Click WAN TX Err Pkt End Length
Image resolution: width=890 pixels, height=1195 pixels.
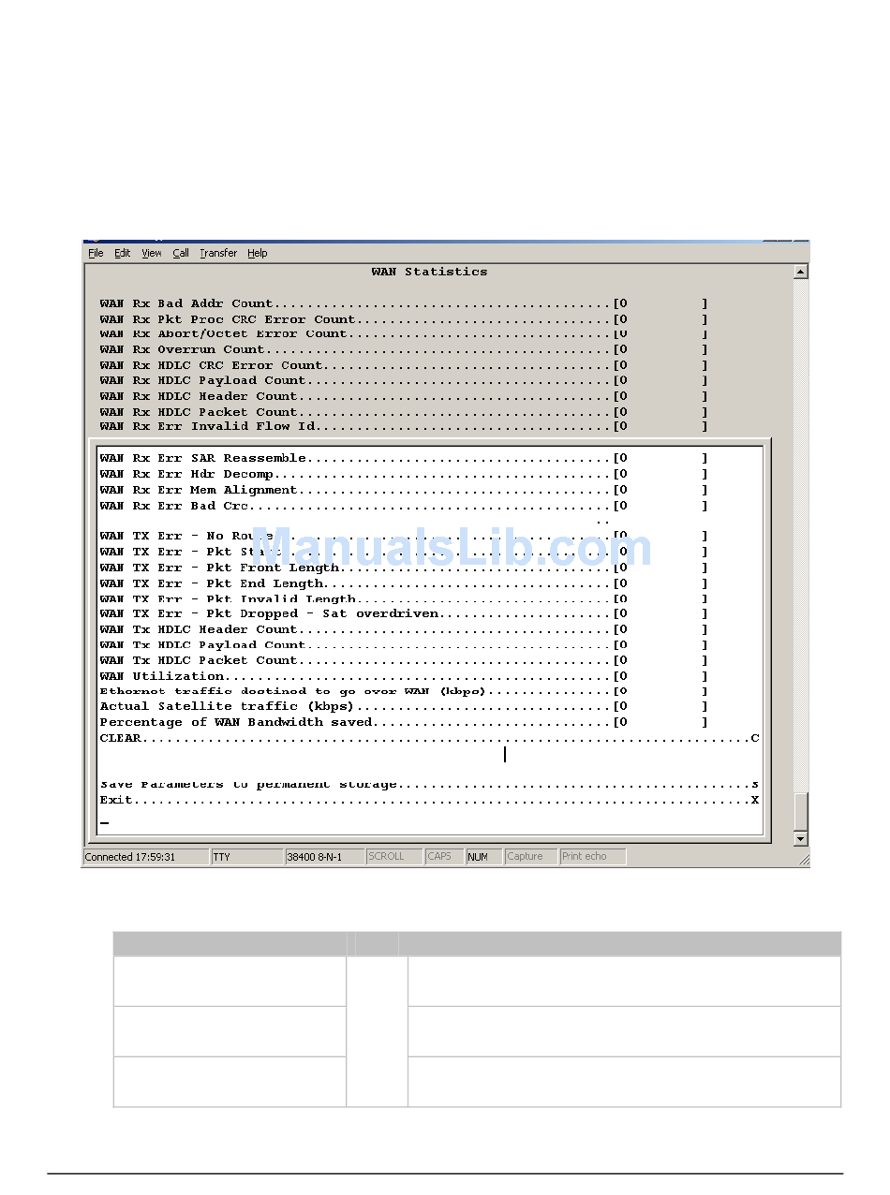[404, 583]
